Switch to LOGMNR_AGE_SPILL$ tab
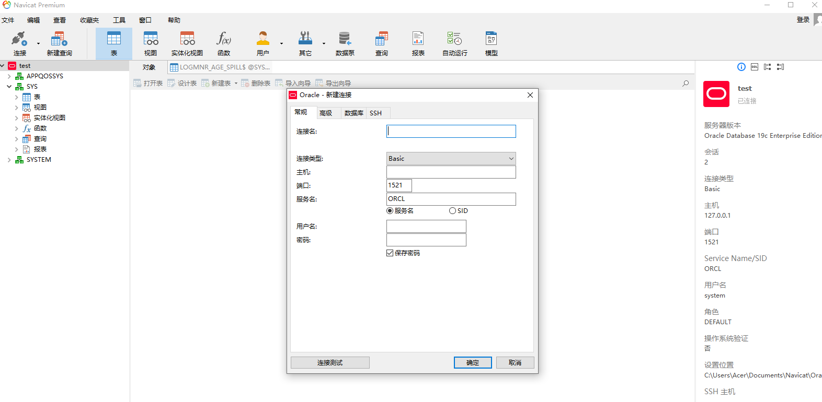822x402 pixels. pyautogui.click(x=220, y=67)
